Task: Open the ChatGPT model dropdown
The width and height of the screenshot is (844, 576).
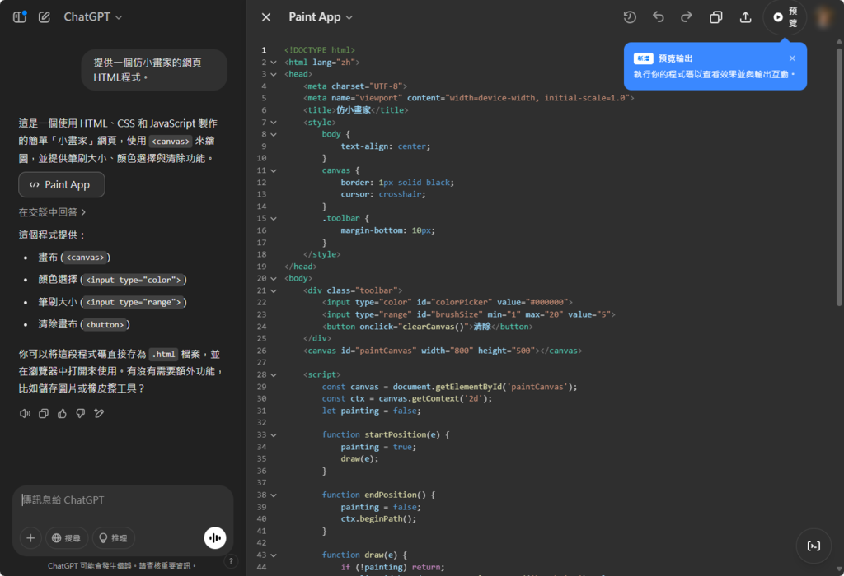Action: pos(92,17)
